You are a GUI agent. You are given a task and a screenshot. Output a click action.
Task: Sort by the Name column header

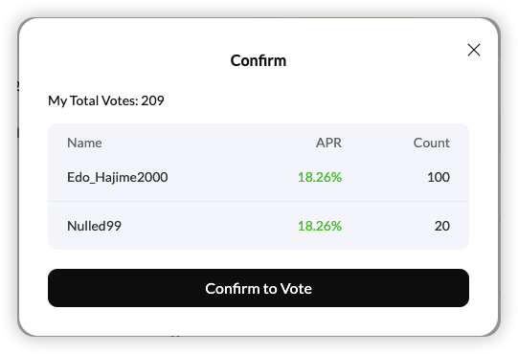[84, 143]
